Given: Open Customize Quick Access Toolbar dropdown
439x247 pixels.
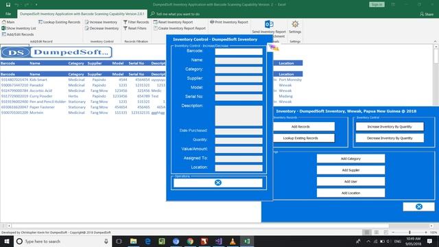Looking at the screenshot, I should [x=36, y=5].
